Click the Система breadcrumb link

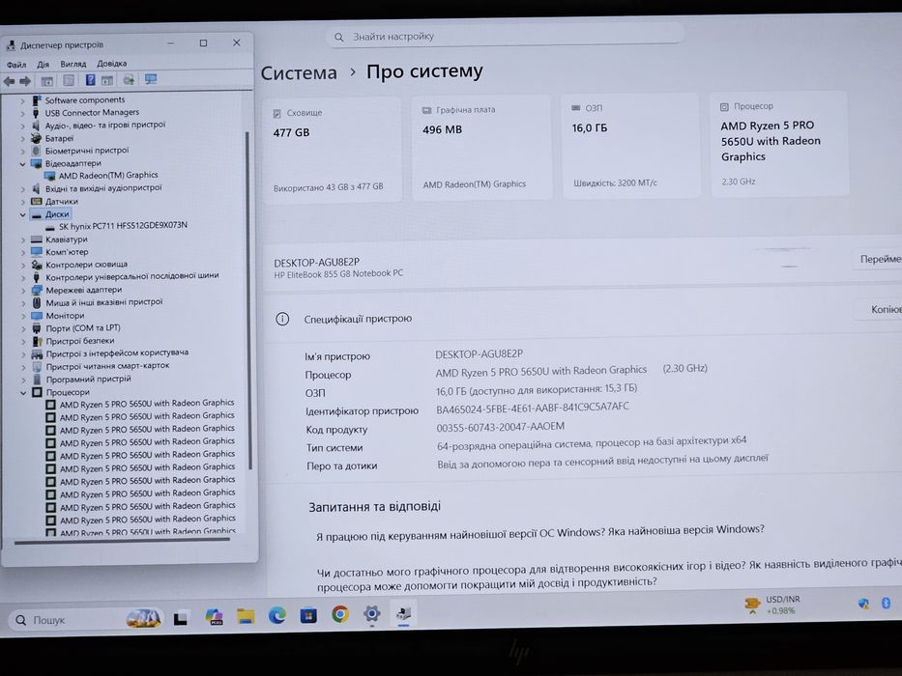(x=299, y=73)
